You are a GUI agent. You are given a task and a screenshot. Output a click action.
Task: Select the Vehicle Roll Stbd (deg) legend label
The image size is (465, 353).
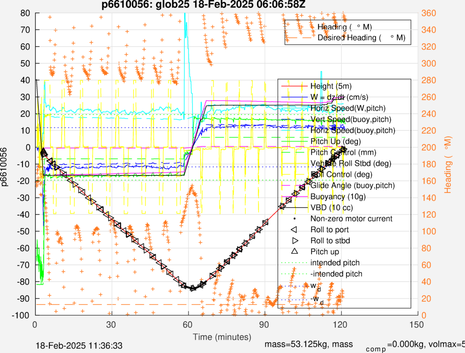351,163
